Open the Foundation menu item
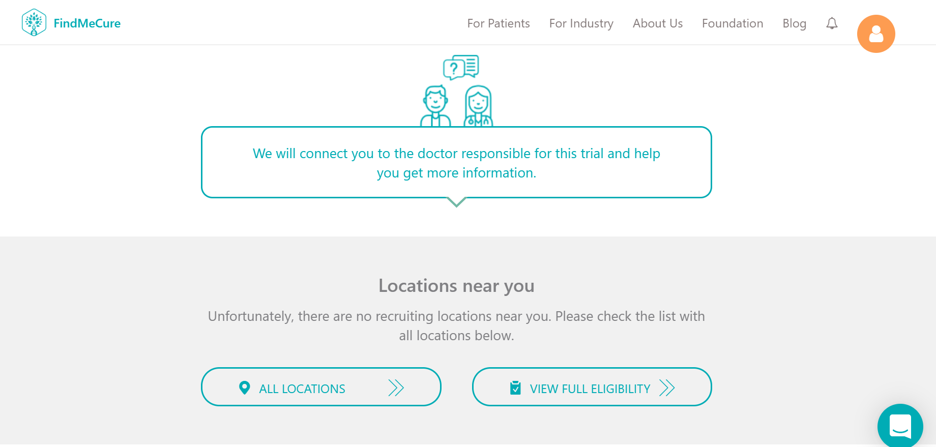936x447 pixels. 733,23
